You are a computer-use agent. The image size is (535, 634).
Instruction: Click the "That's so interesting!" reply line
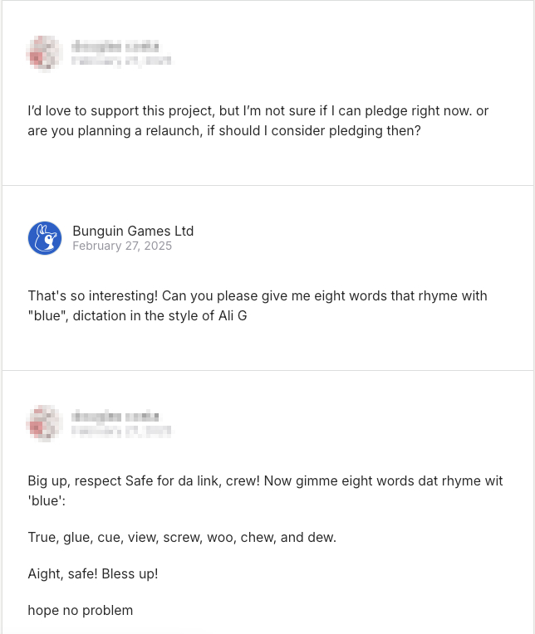258,295
